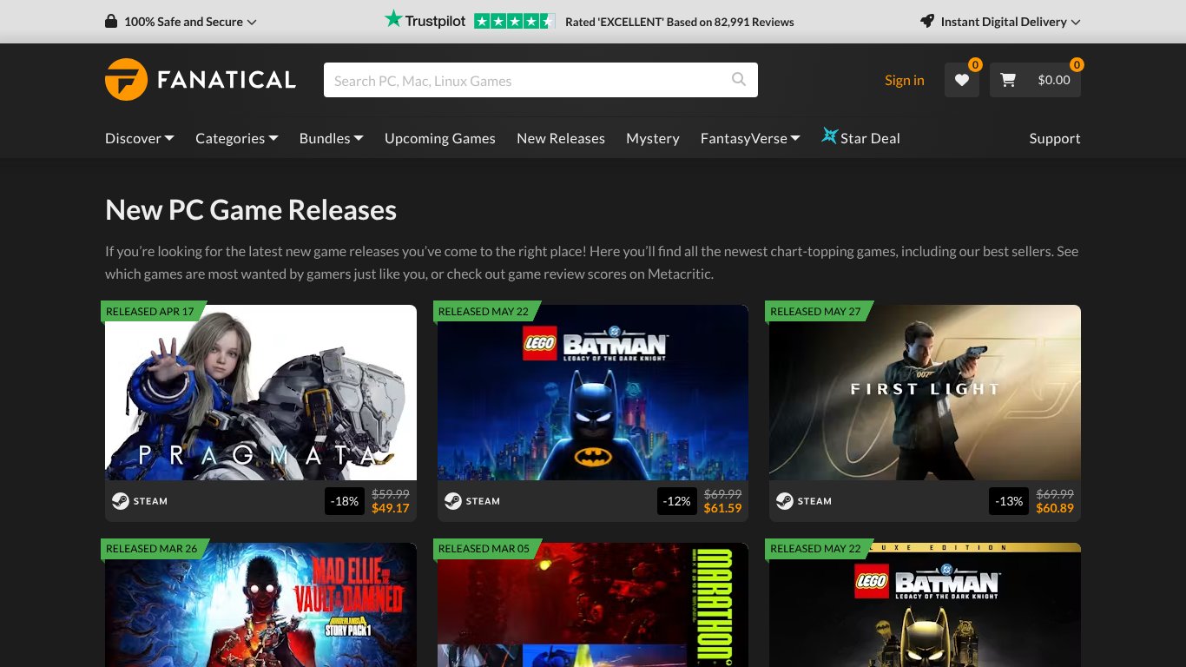This screenshot has height=667, width=1186.
Task: Click the -12% discount badge
Action: (x=677, y=501)
